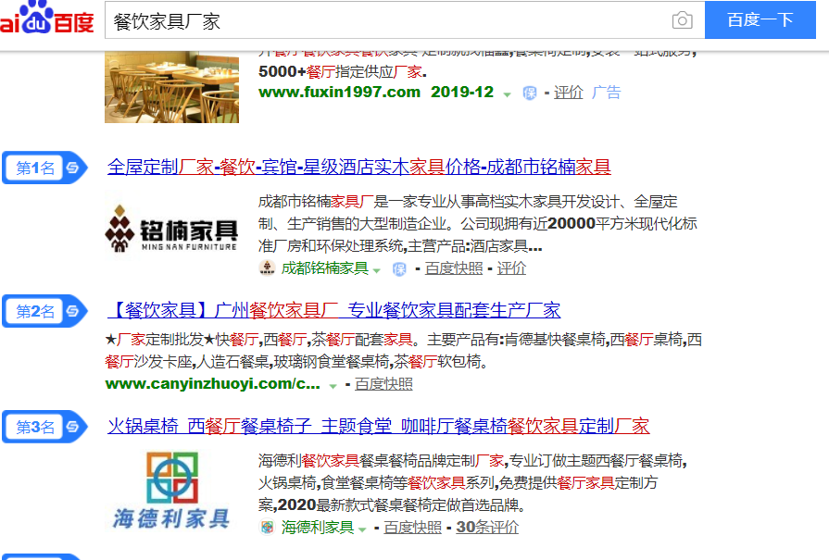829x560 pixels.
Task: Open 百度快照 for canyinzhuoyi.com result
Action: point(383,384)
